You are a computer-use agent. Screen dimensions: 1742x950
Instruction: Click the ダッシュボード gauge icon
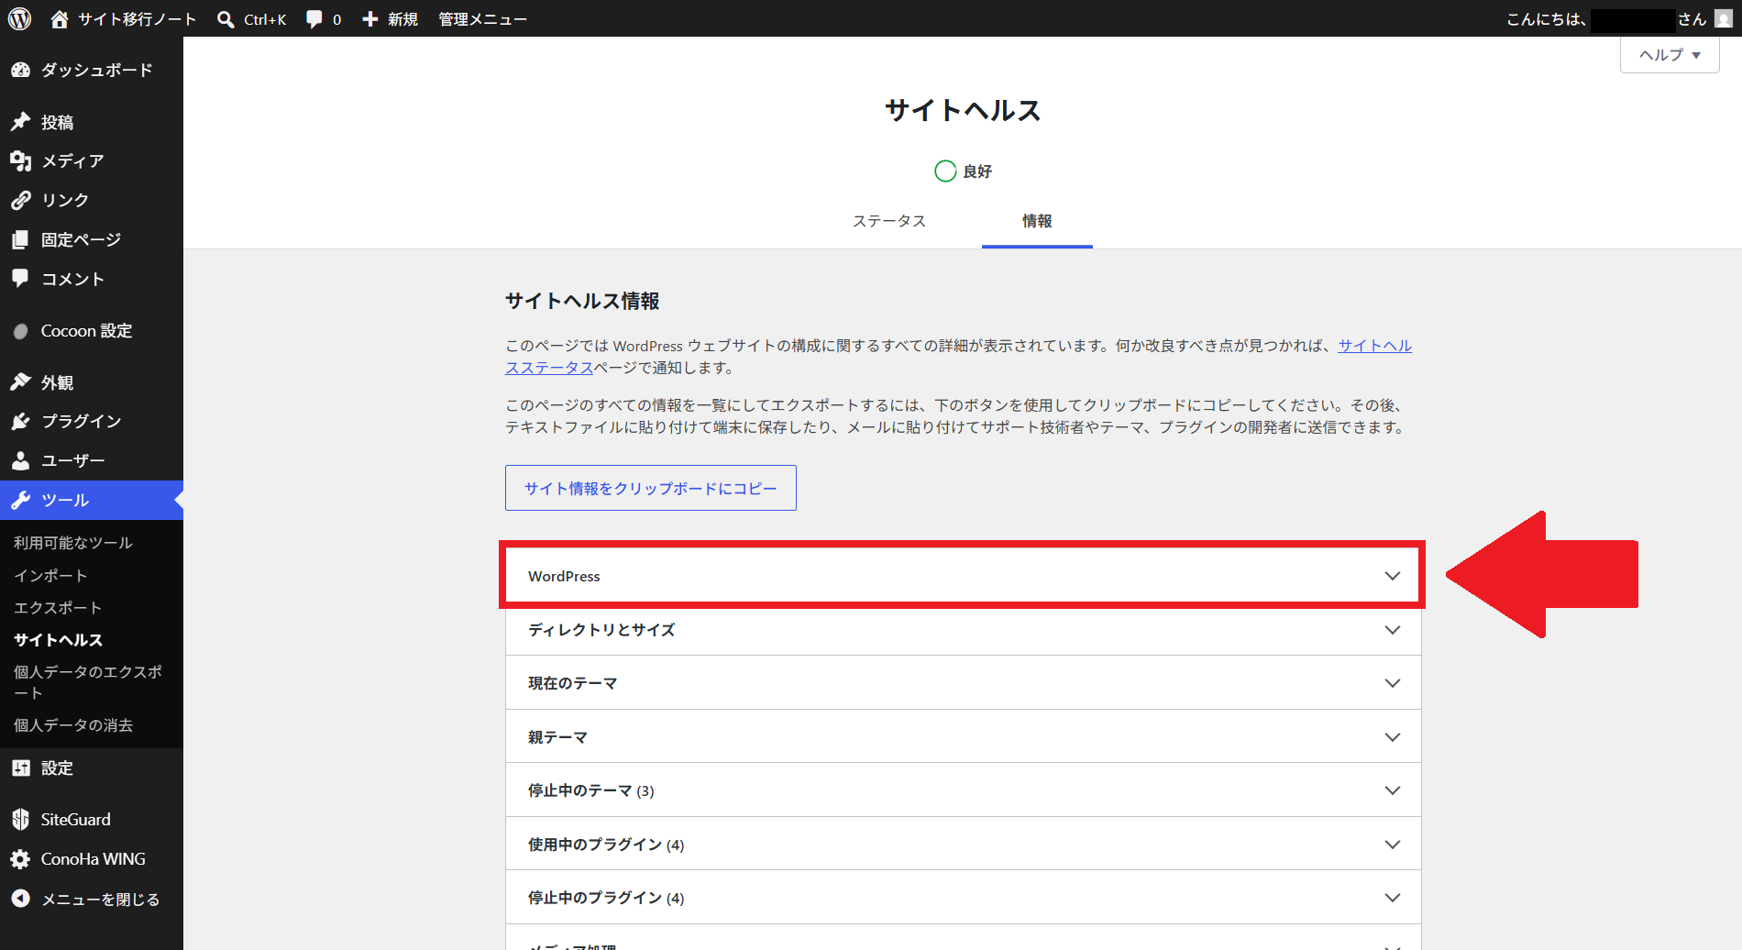coord(21,70)
